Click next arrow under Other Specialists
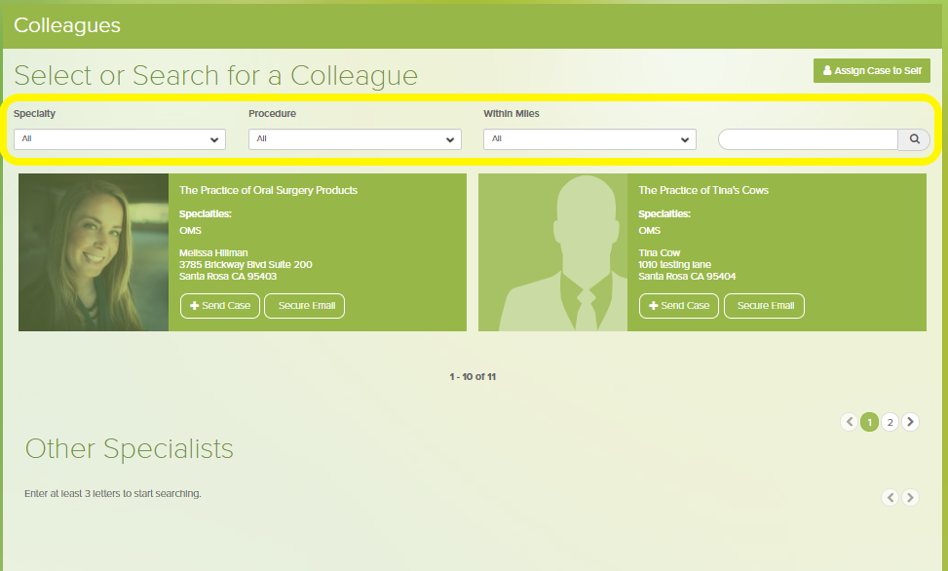 pos(910,497)
